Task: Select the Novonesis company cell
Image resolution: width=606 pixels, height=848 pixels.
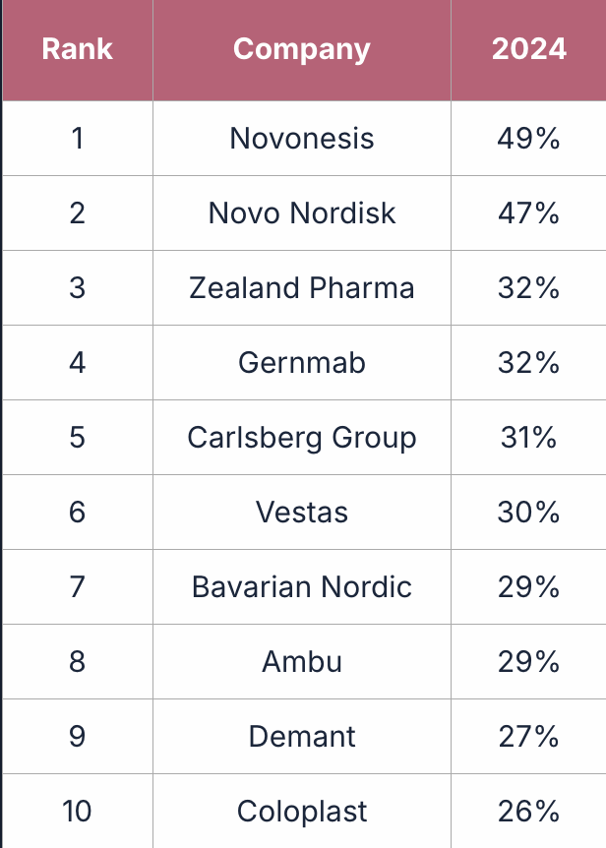Action: tap(302, 138)
